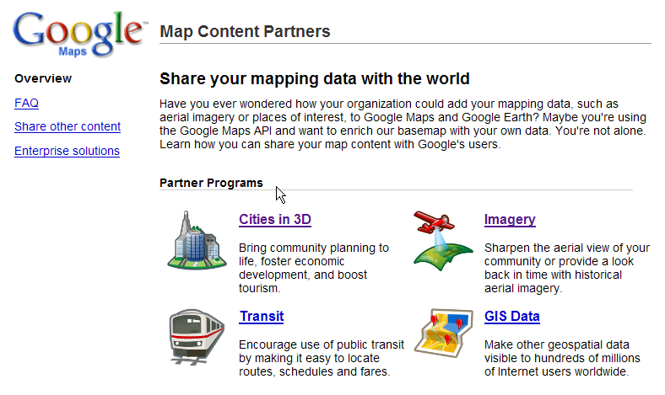Click the Partner Programs section heading
Viewport: 665px width, 395px height.
211,183
